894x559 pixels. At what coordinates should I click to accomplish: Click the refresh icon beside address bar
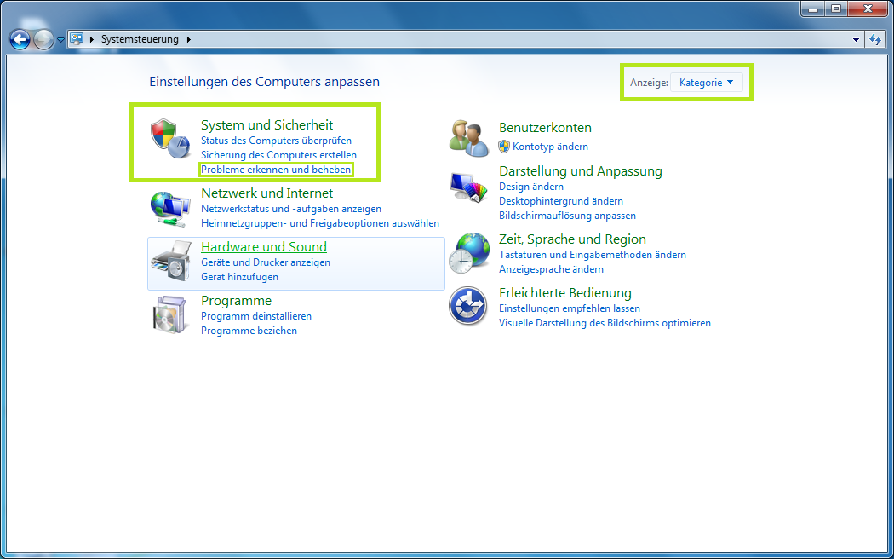click(875, 39)
